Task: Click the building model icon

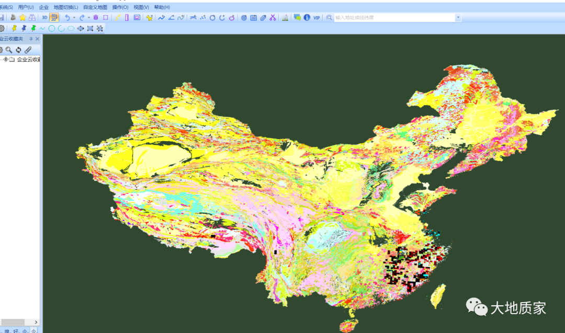Action: coord(285,17)
